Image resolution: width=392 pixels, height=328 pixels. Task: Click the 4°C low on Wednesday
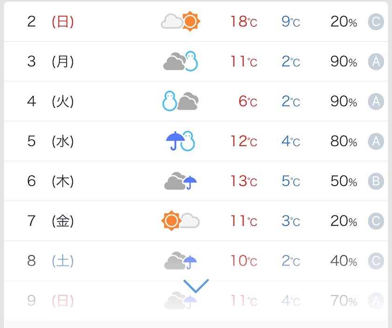[290, 141]
